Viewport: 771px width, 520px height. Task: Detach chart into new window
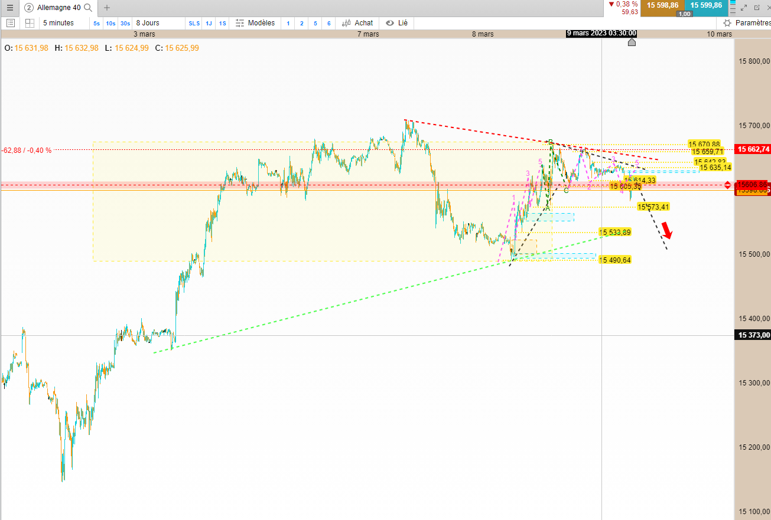click(x=757, y=8)
